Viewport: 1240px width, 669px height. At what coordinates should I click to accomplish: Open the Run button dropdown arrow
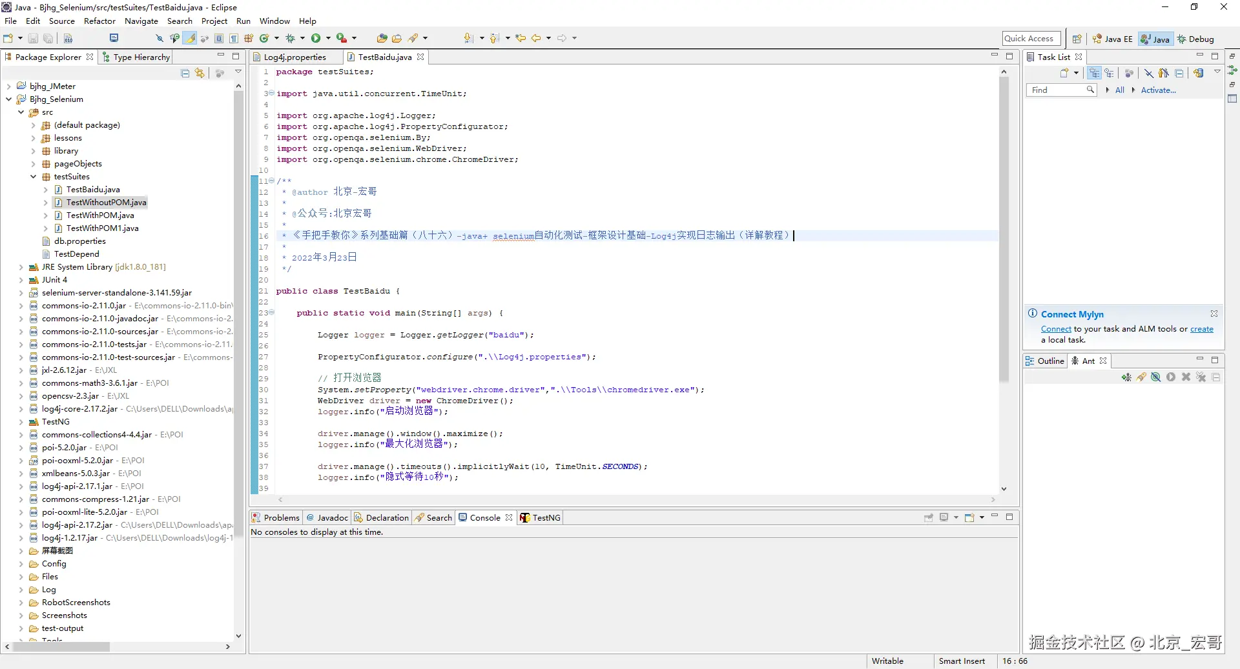(x=328, y=39)
